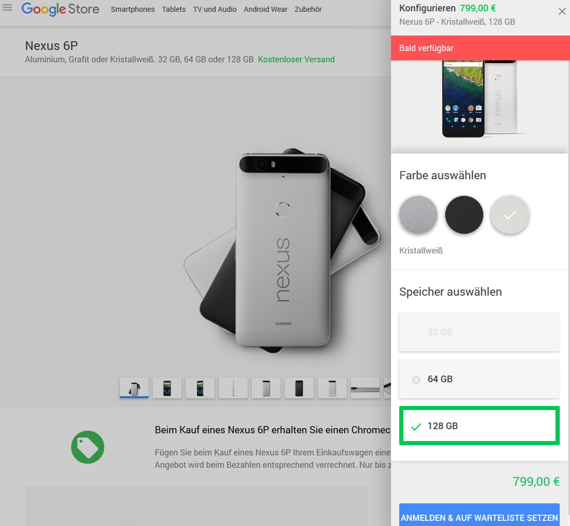
Task: Click the Speicher auswählen heading
Action: click(x=450, y=292)
